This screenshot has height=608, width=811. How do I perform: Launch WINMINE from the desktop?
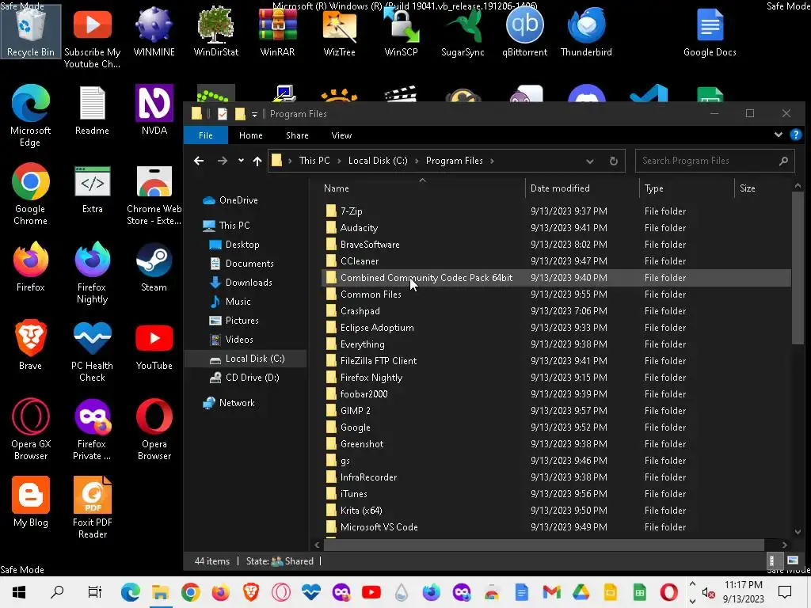[x=154, y=31]
